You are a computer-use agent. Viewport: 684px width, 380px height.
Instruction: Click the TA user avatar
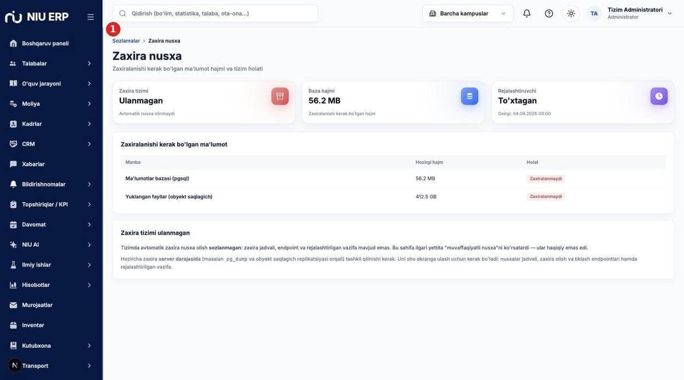pyautogui.click(x=594, y=13)
